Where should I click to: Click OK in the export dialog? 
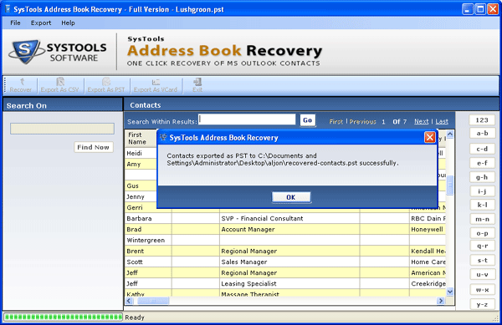pos(291,197)
